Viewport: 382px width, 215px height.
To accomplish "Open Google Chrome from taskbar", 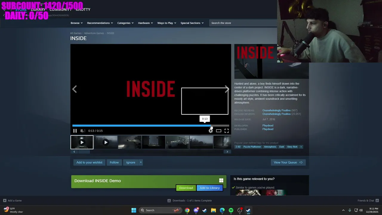I will [x=187, y=210].
